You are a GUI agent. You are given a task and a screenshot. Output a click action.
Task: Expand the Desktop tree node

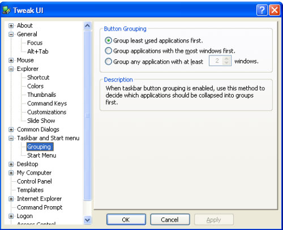coord(11,164)
